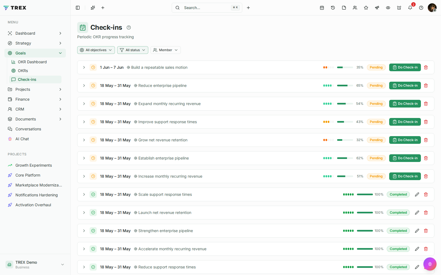Expand the Strengthen enterprise pipeline row

84,231
